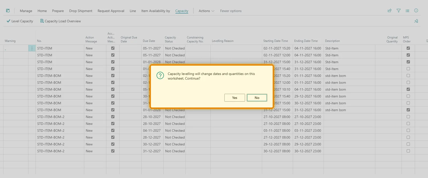
Task: Open the Line menu
Action: point(133,11)
